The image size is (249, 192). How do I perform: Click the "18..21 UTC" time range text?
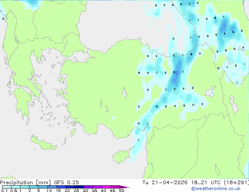pyautogui.click(x=206, y=183)
